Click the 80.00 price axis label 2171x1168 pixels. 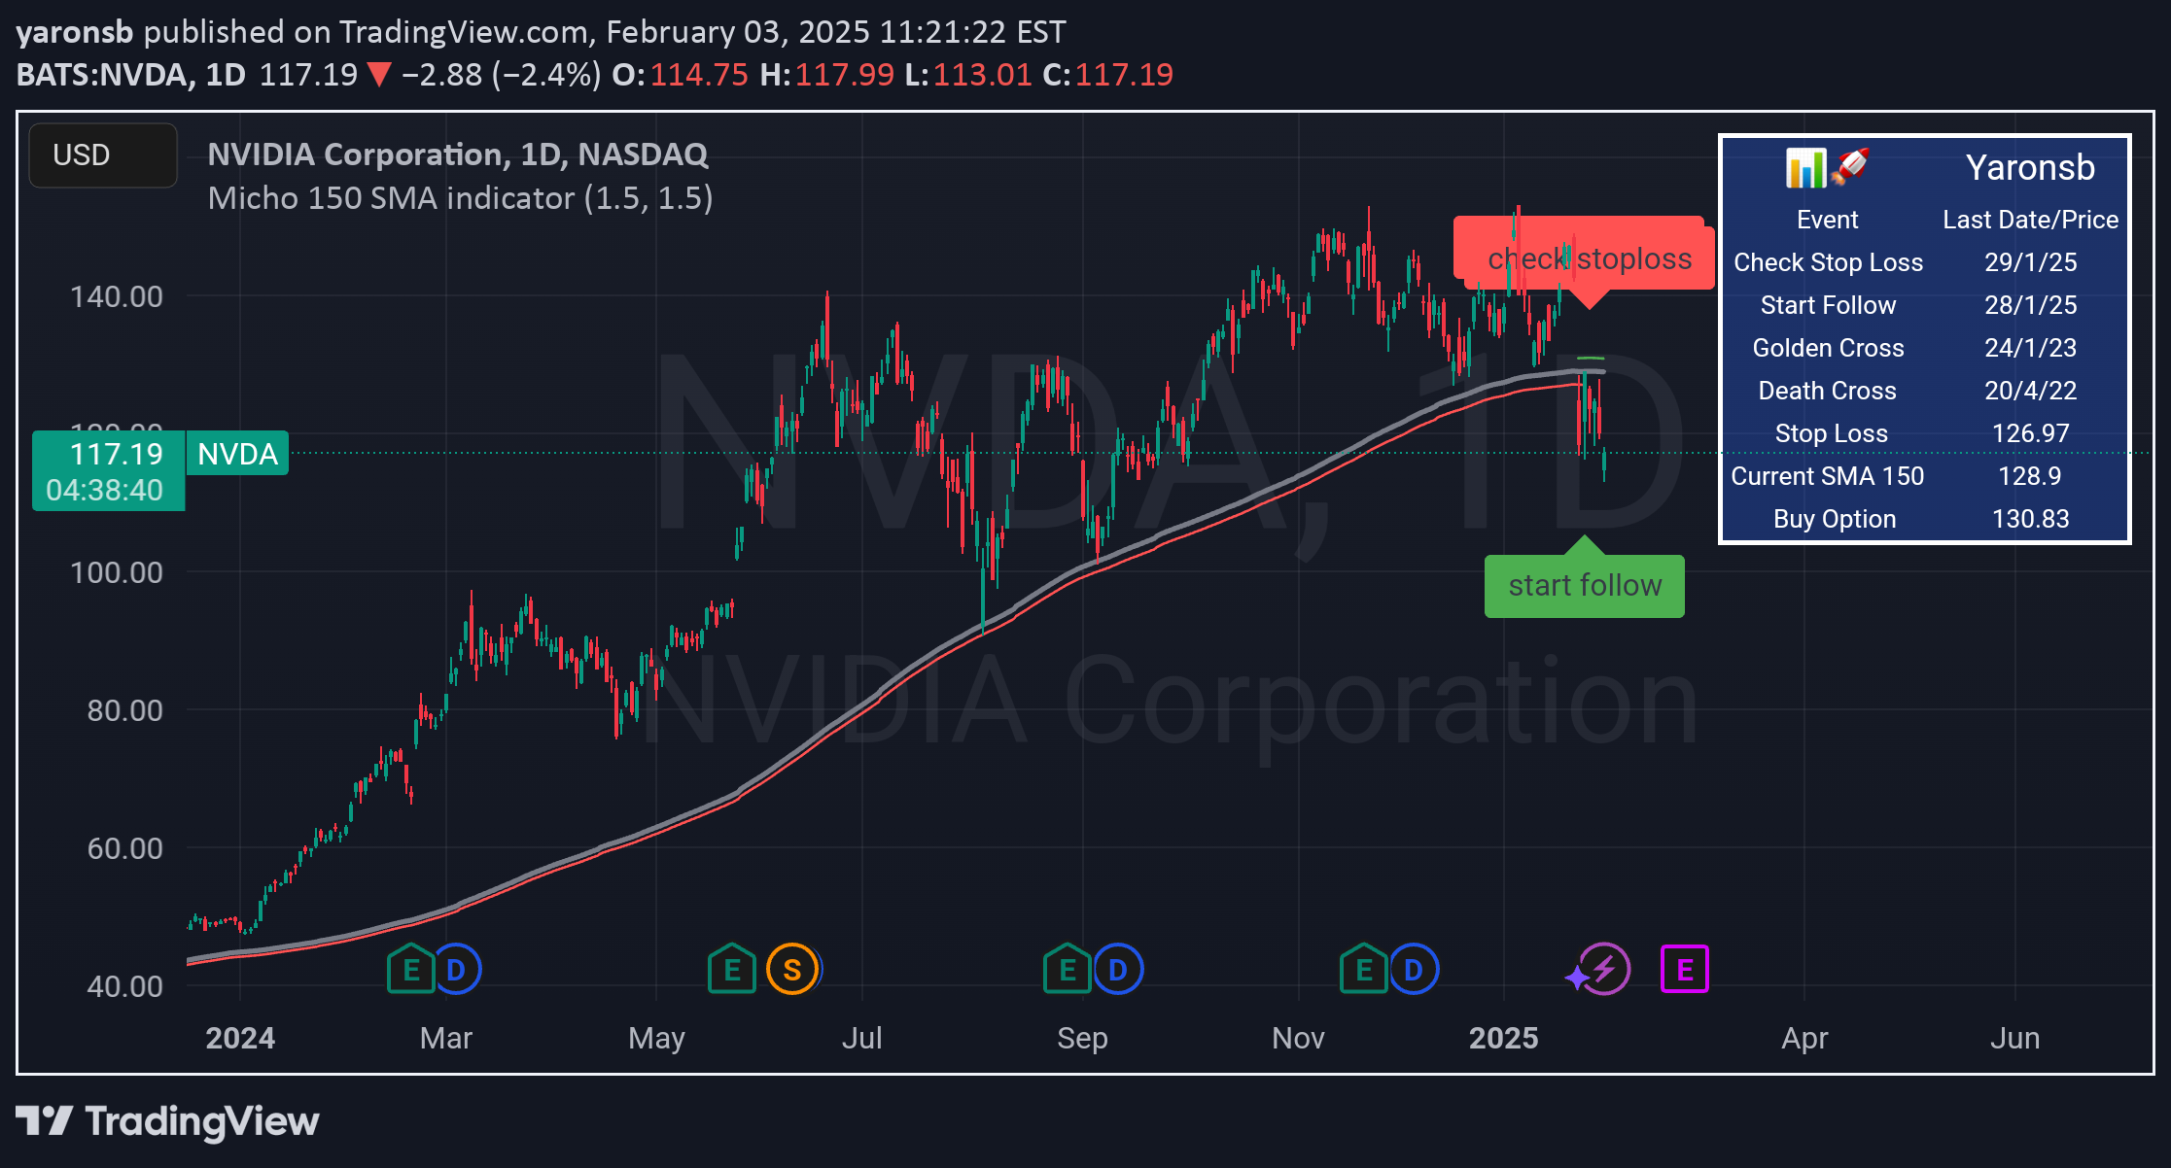tap(124, 710)
